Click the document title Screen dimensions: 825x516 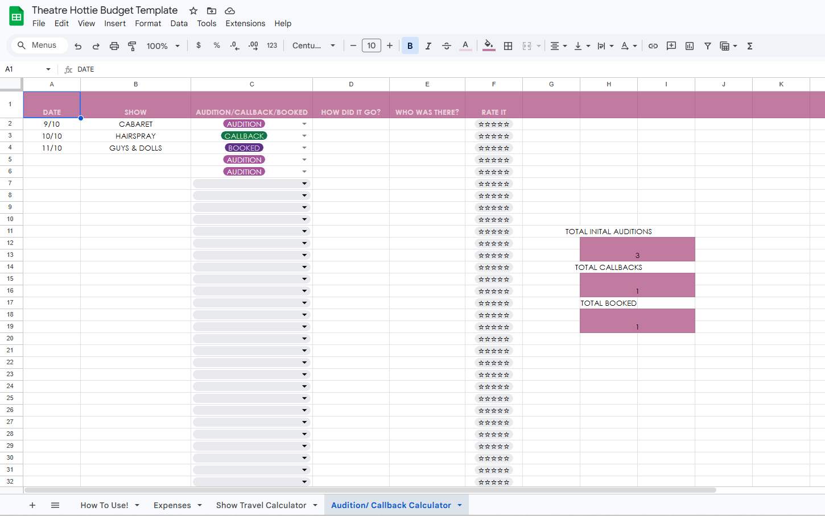pos(105,10)
